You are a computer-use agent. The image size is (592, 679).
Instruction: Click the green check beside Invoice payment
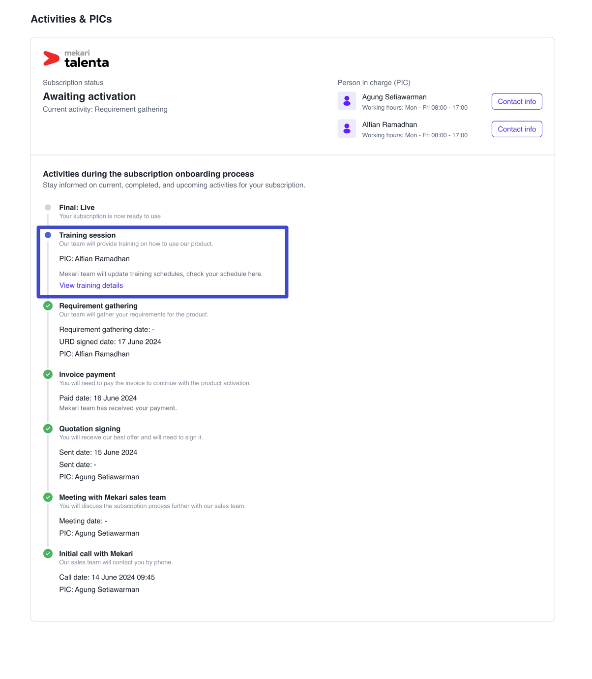(48, 374)
